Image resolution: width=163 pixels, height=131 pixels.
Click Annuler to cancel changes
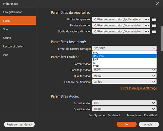tap(149, 124)
